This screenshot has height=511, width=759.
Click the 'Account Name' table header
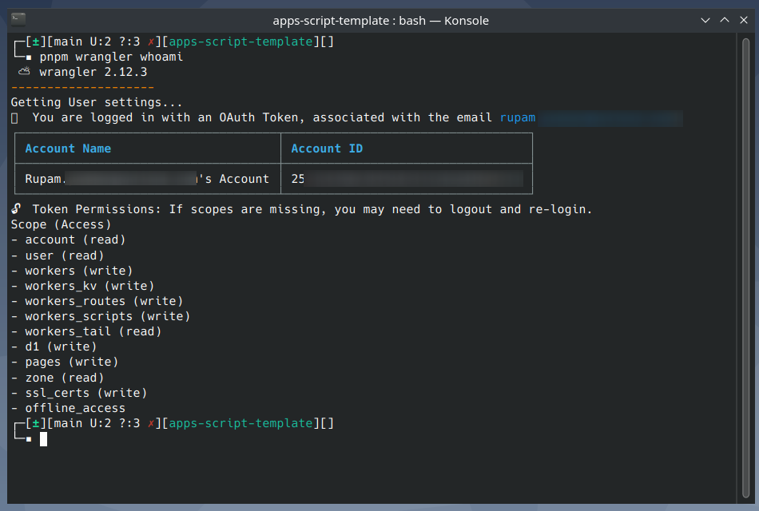(x=68, y=149)
